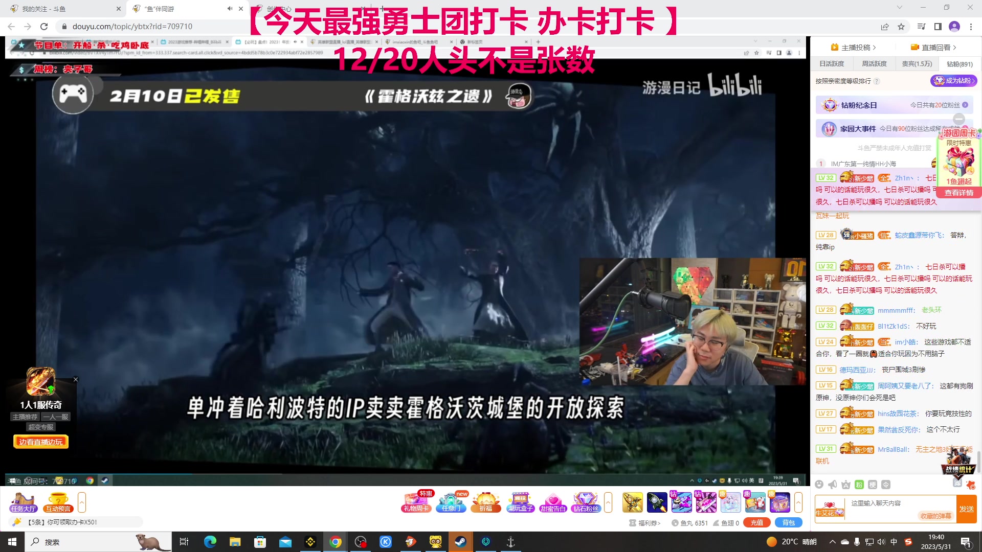Open 福利券 coupon expander

tap(645, 523)
